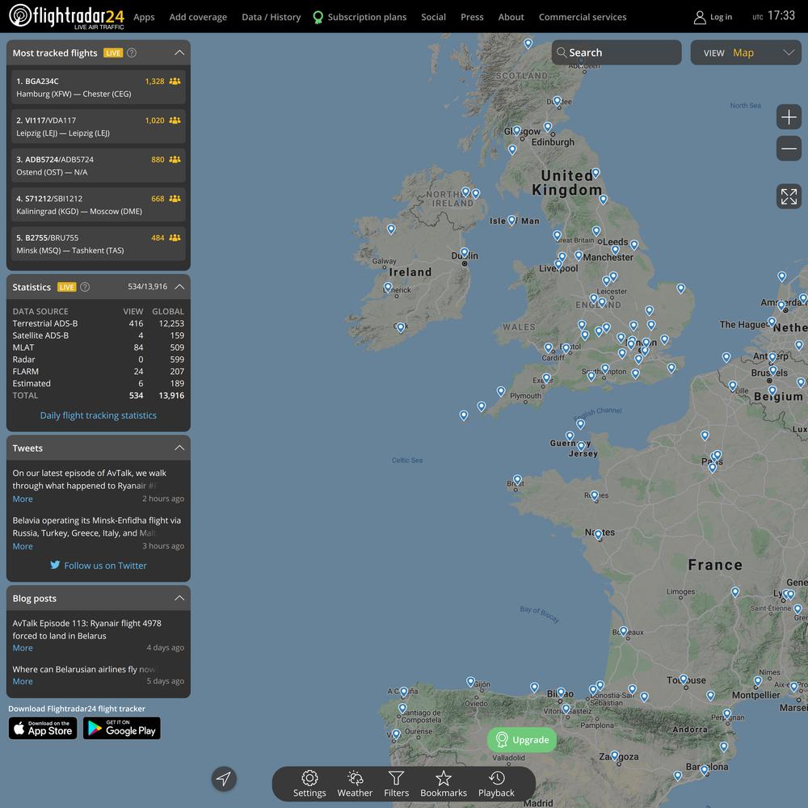Click the UTC 17:33 clock
Screen dimensions: 808x808
coord(773,16)
